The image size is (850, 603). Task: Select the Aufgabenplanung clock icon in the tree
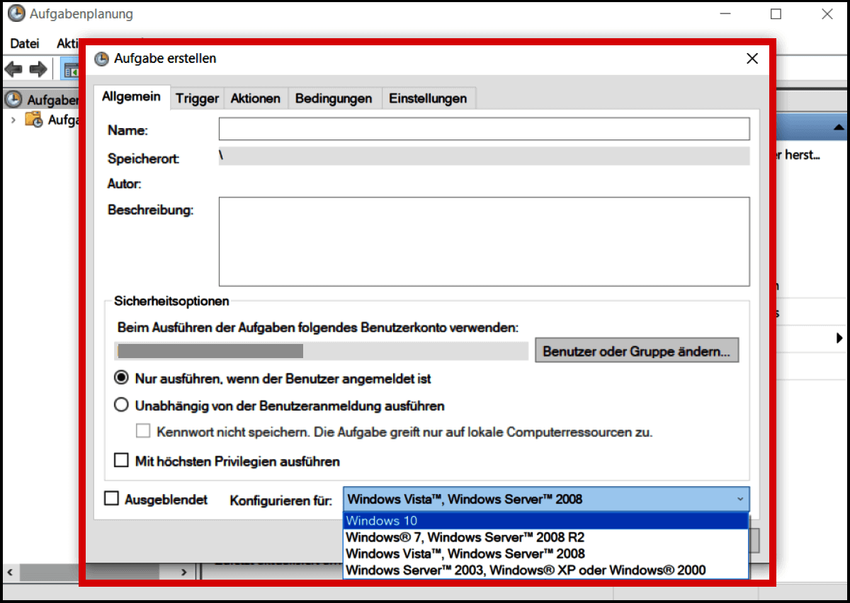(15, 100)
